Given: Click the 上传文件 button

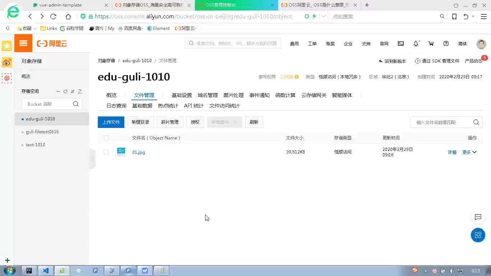Looking at the screenshot, I should click(111, 122).
